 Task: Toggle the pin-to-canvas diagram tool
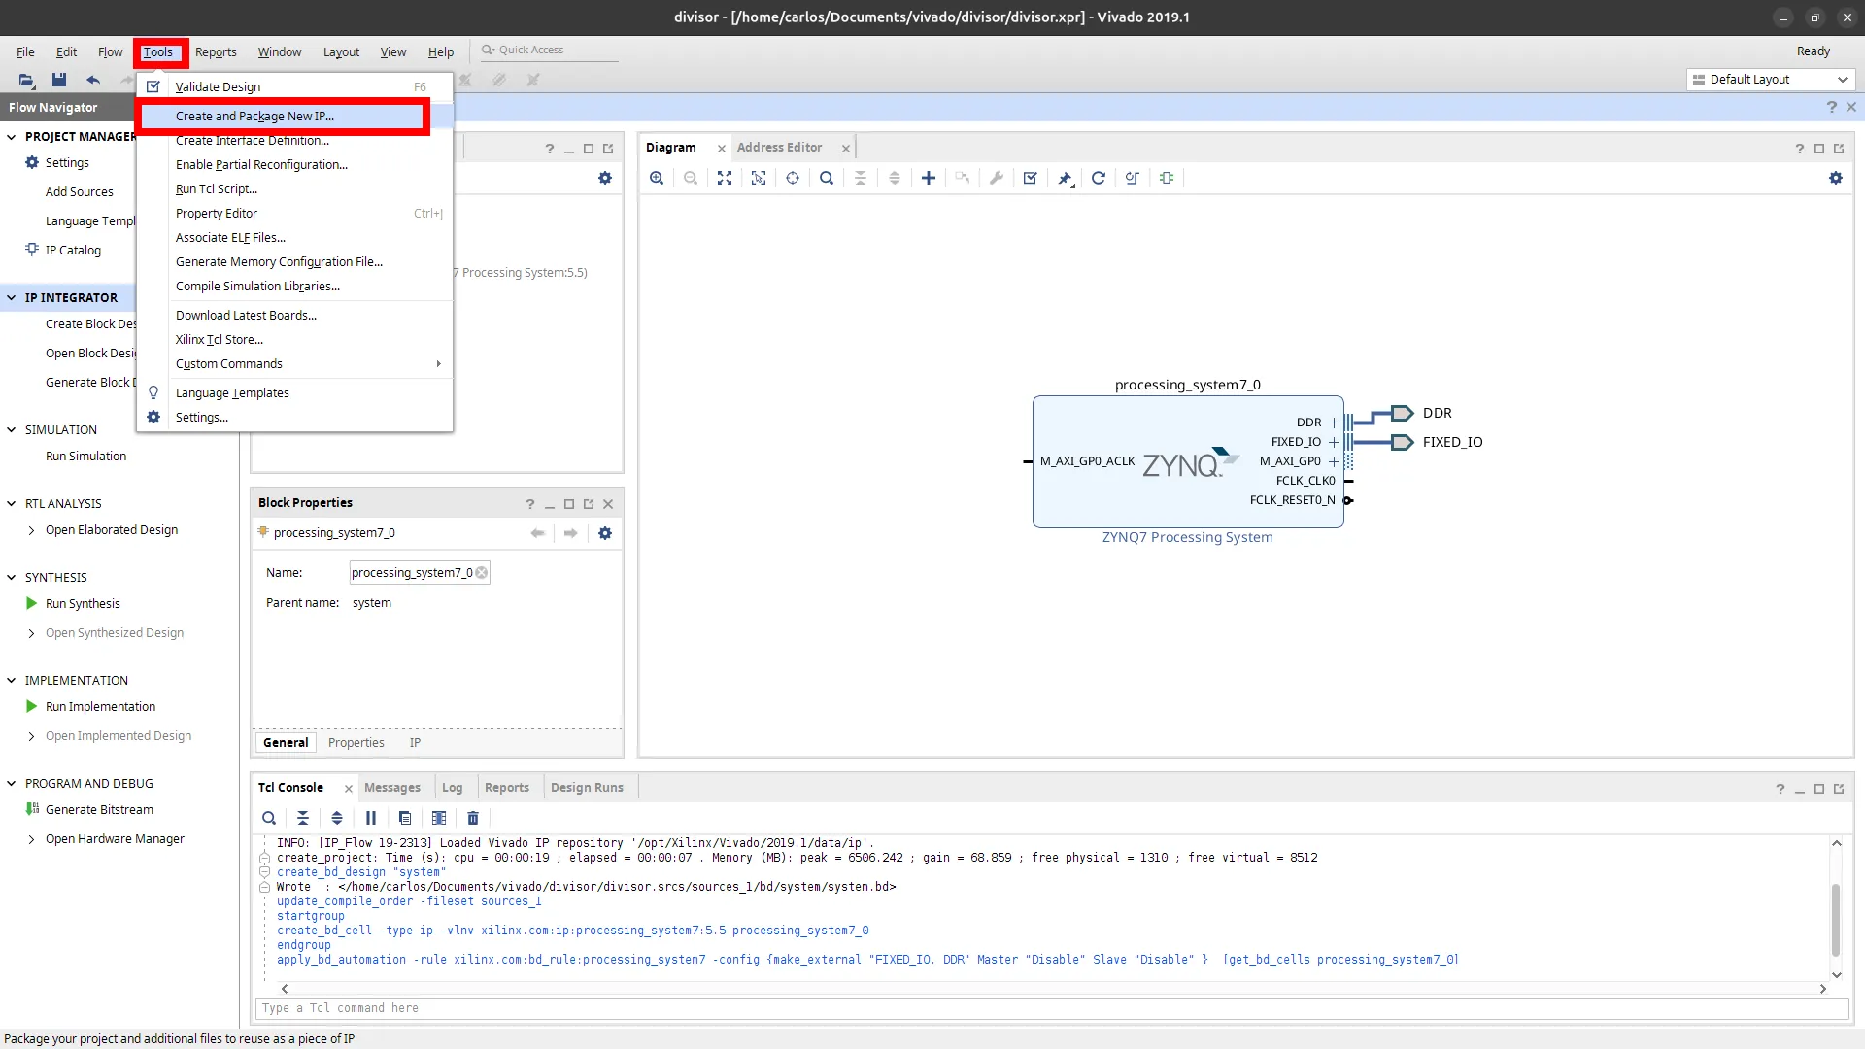1066,178
